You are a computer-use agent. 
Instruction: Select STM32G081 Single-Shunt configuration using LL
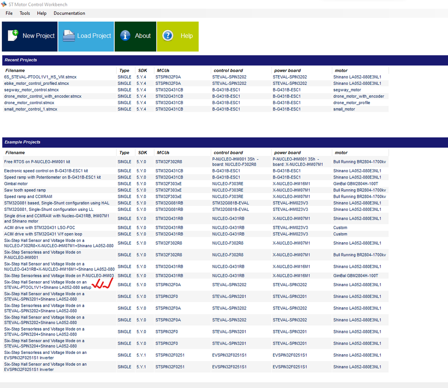[48, 209]
